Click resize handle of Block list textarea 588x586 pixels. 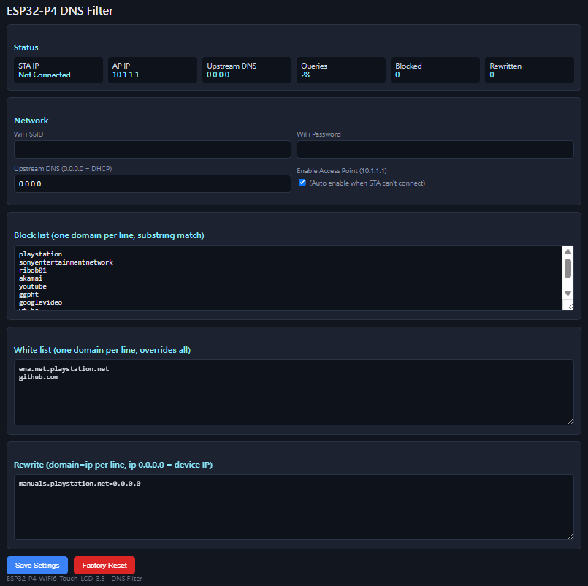(570, 306)
